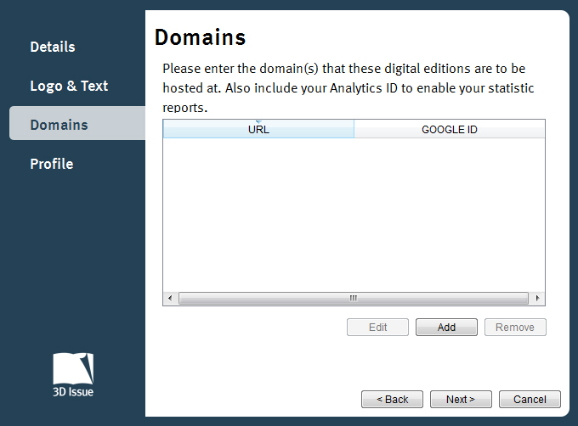Go back with the < Back button
This screenshot has height=426, width=578.
[x=392, y=399]
